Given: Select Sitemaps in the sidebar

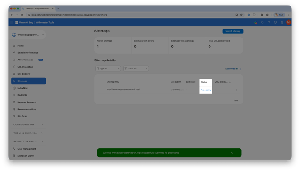Looking at the screenshot, I should [28, 81].
